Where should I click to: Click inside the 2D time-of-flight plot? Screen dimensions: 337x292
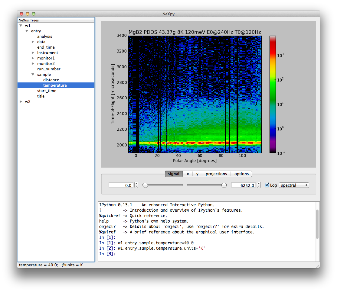click(195, 95)
